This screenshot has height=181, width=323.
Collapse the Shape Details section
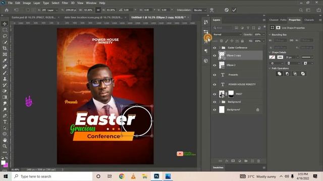tap(270, 52)
